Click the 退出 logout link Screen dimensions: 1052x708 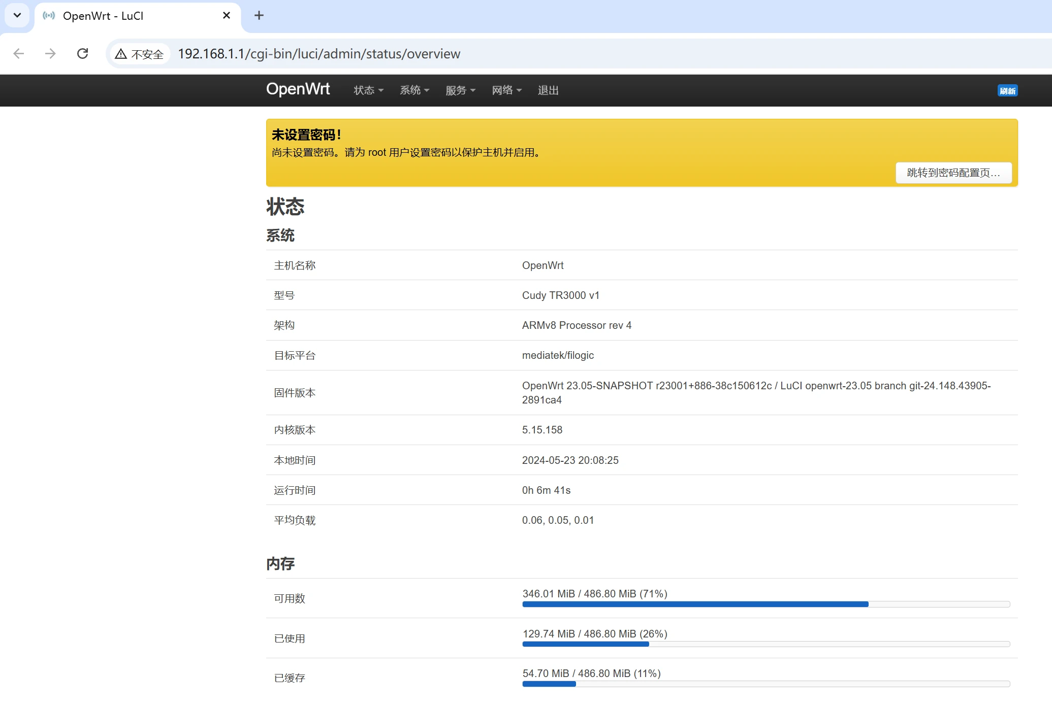[548, 90]
